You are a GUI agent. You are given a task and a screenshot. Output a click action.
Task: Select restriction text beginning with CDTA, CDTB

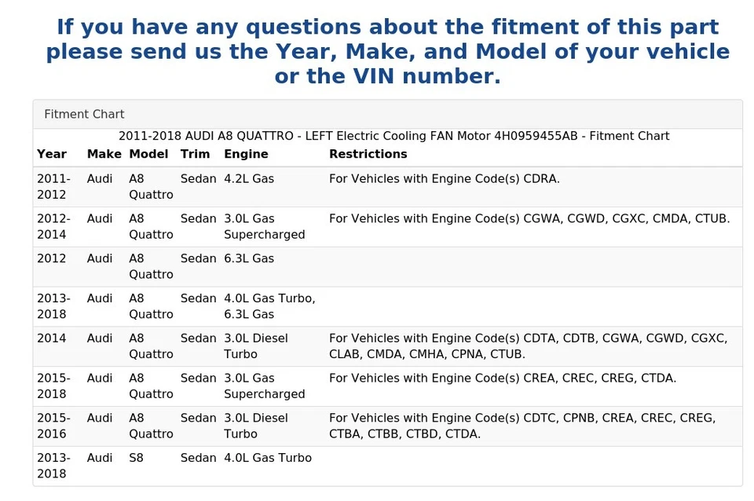coord(528,346)
